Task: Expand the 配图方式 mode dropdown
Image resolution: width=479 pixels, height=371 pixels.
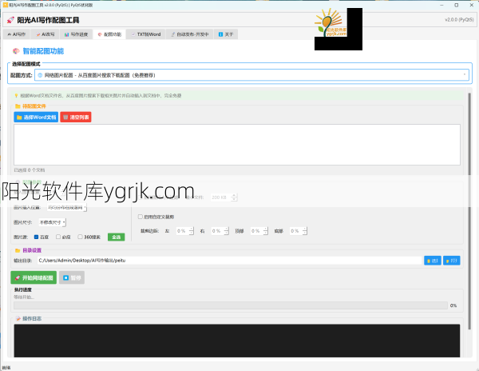Action: tap(251, 75)
